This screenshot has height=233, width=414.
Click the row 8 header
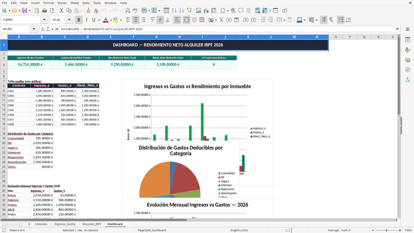coord(3,86)
